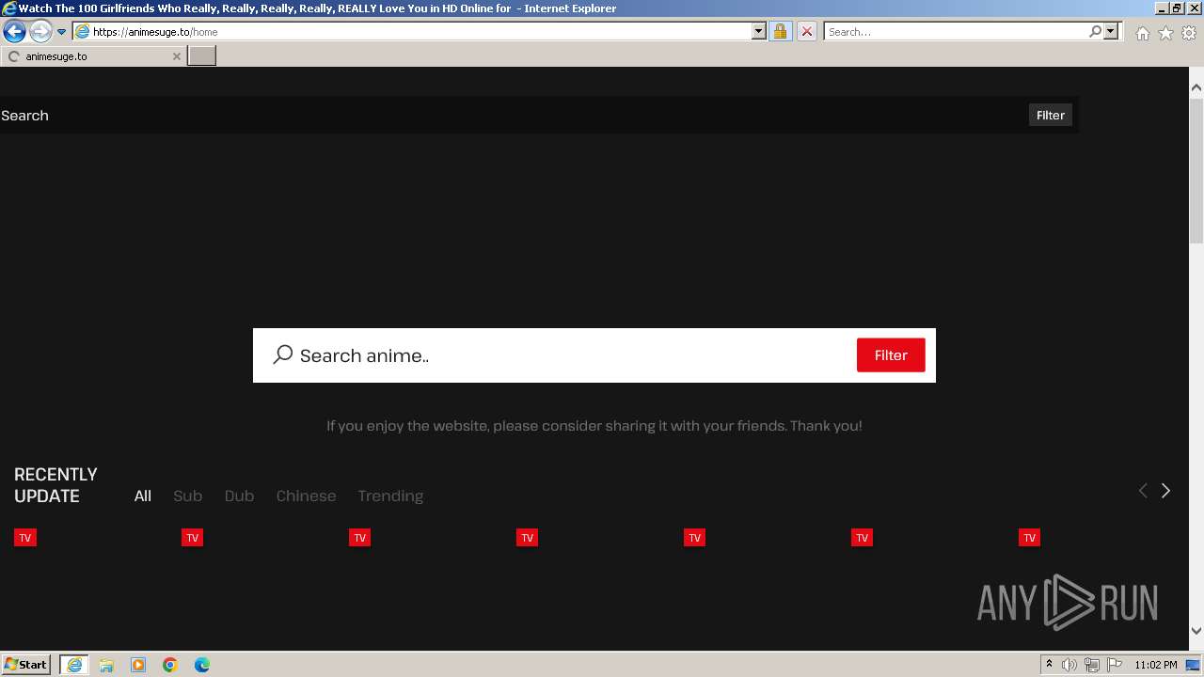Click the magnifier search icon in toolbar

pos(1095,31)
